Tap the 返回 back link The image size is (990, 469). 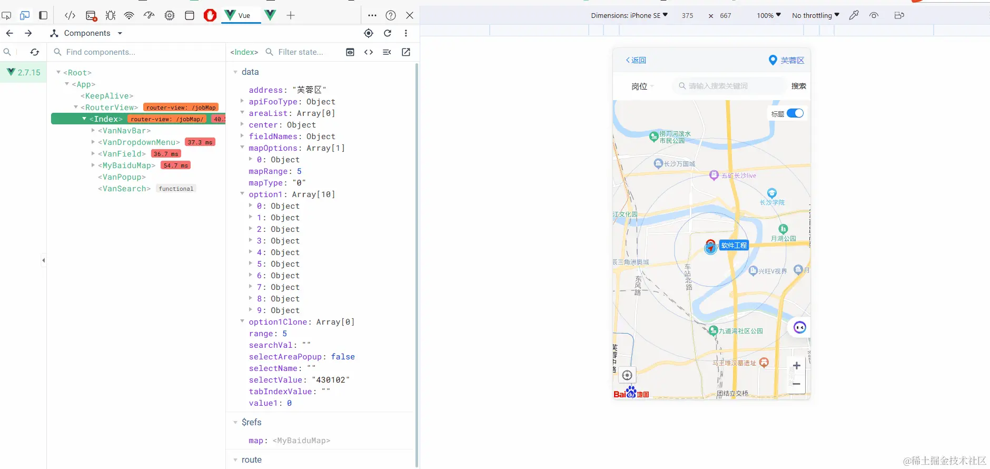pyautogui.click(x=636, y=60)
